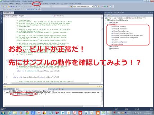Open the ConsoleApplication1.Program class dropdown

[28, 16]
